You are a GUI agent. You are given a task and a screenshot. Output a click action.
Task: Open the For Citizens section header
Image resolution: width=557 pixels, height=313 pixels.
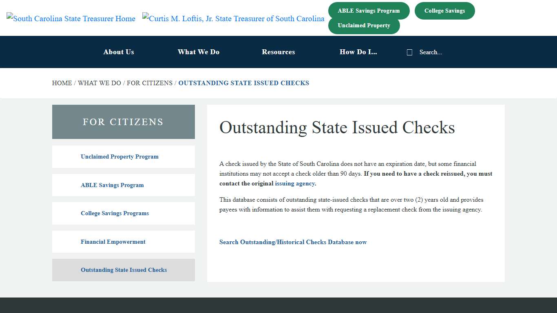pos(123,121)
